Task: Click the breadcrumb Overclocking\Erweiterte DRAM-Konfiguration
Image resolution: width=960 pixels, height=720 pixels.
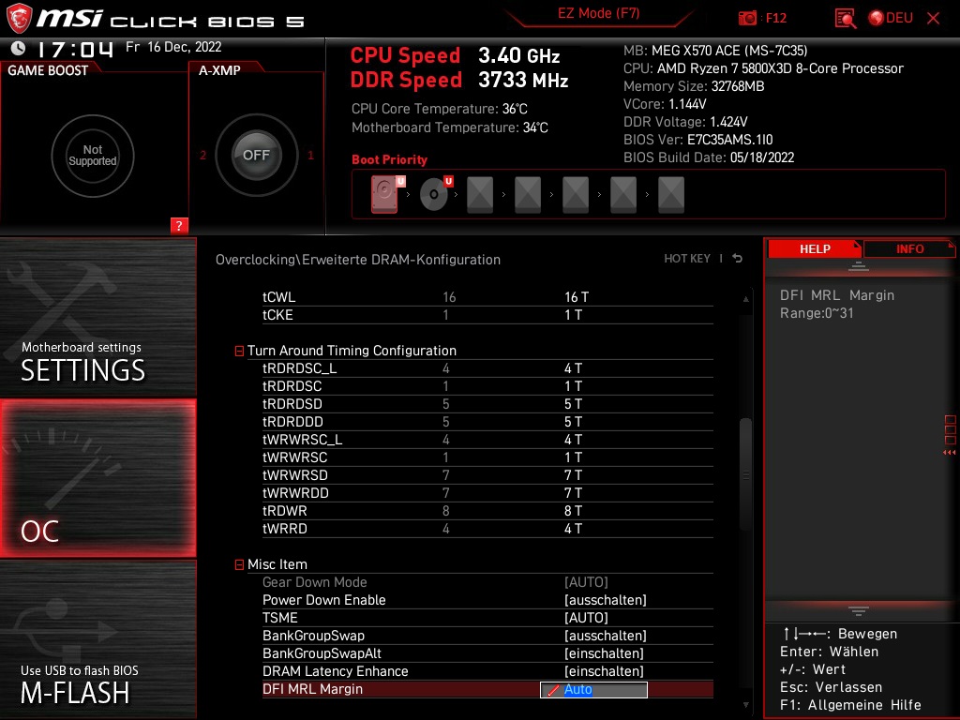Action: click(357, 260)
